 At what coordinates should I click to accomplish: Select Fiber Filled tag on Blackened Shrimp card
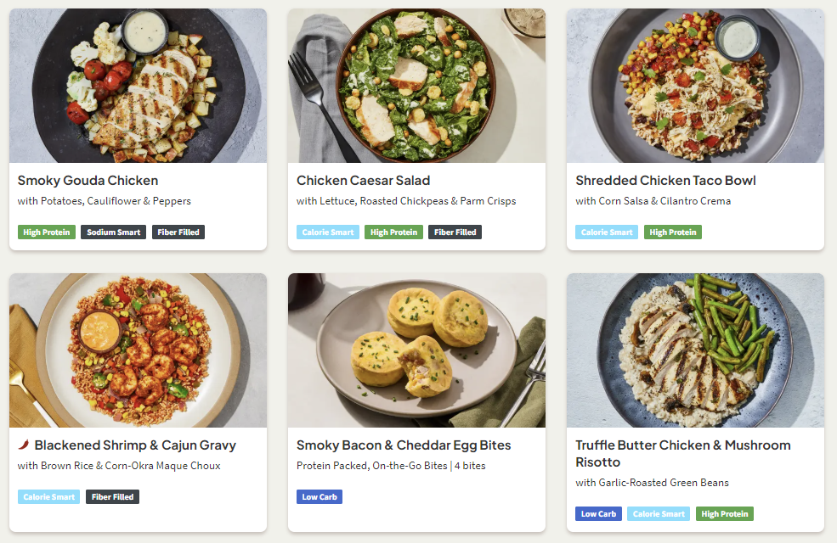(x=112, y=496)
